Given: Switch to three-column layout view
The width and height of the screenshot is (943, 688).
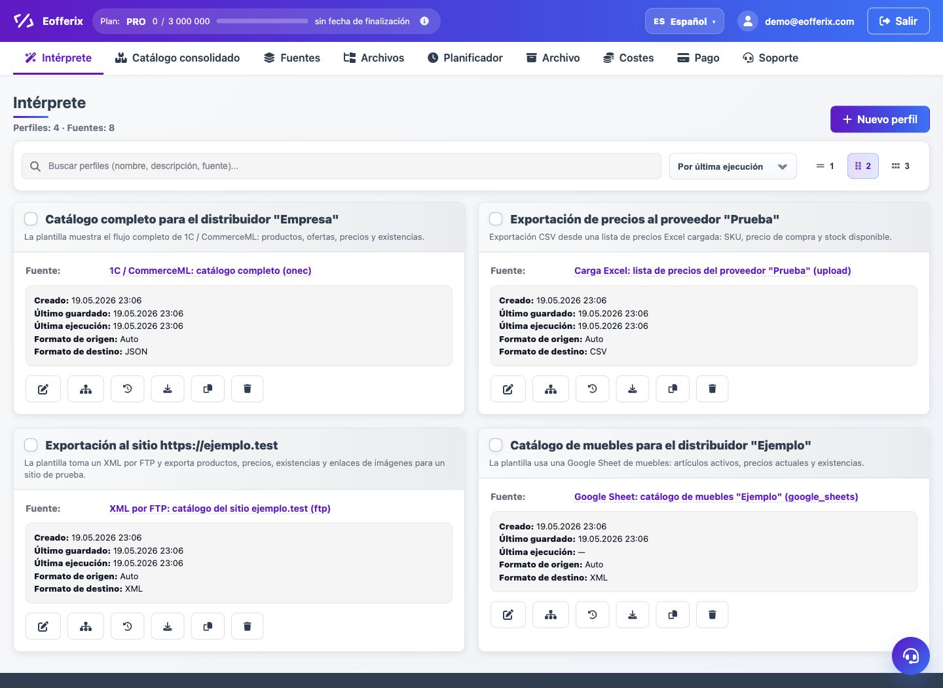Looking at the screenshot, I should tap(901, 166).
